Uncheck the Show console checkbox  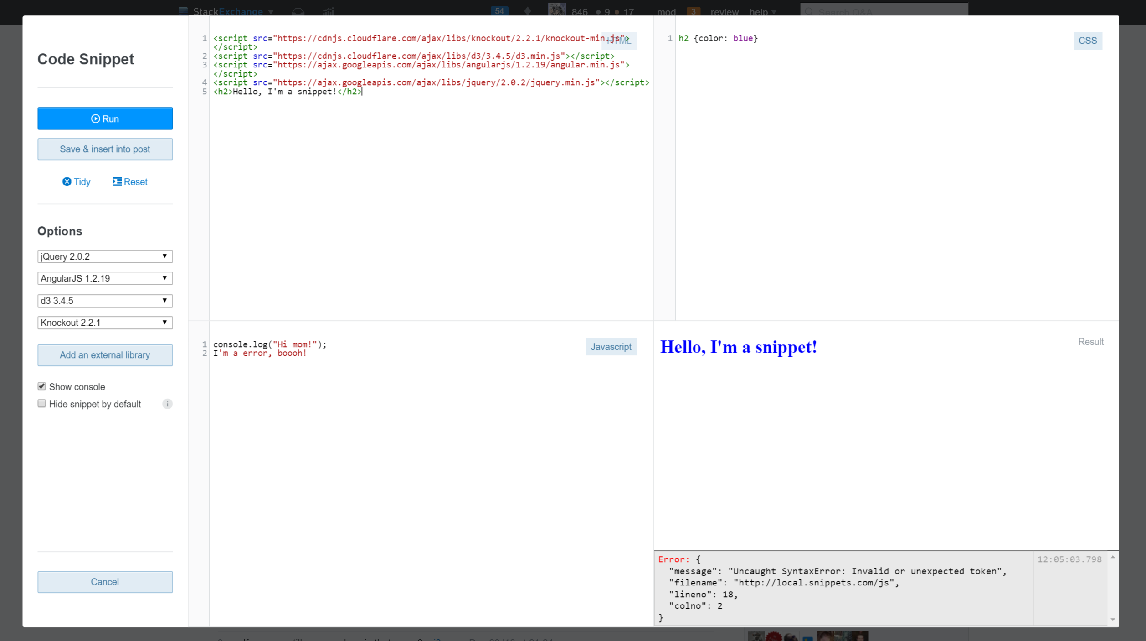(x=41, y=386)
